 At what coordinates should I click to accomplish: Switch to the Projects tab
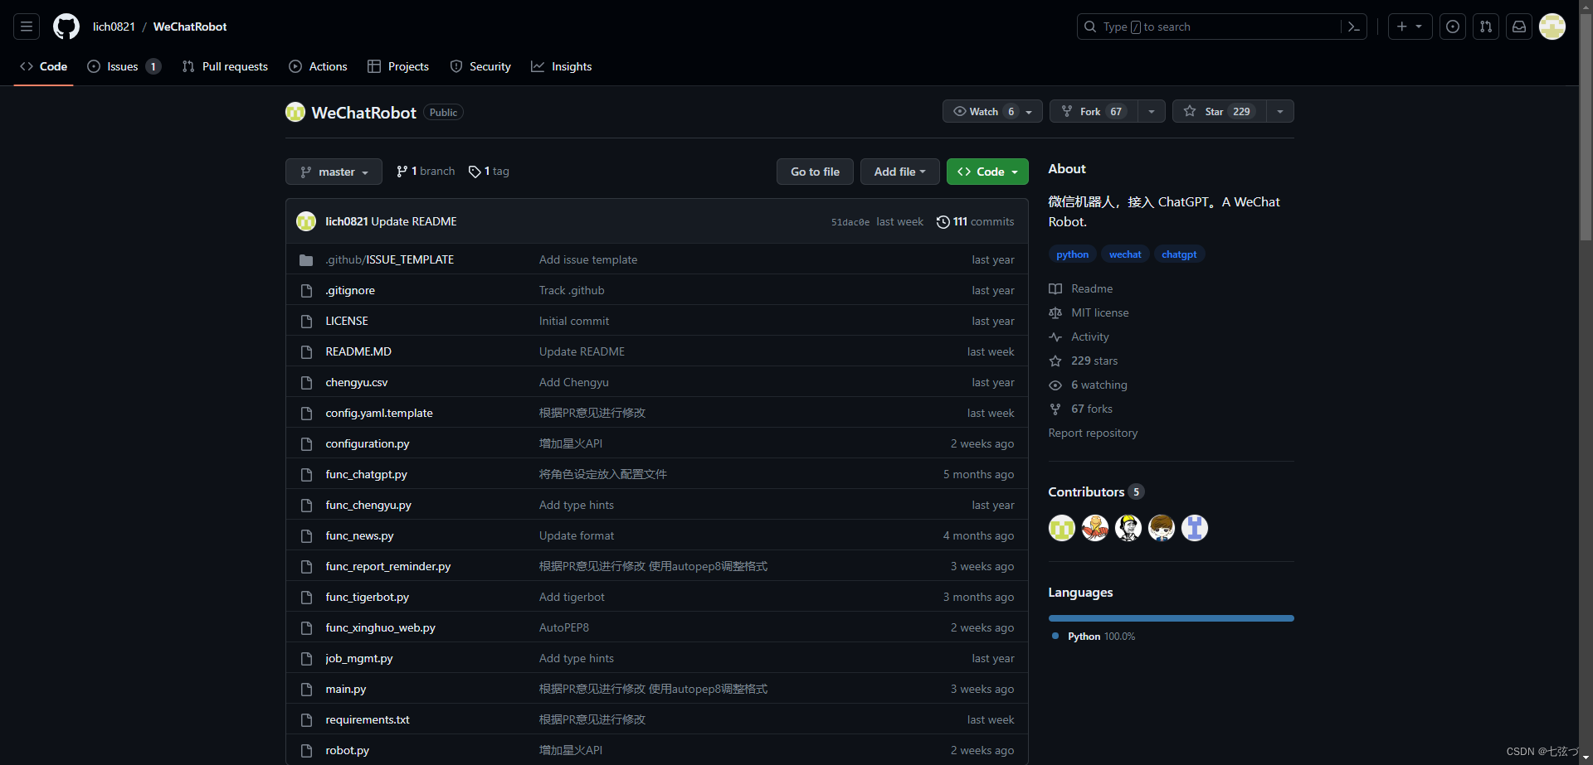pos(398,66)
